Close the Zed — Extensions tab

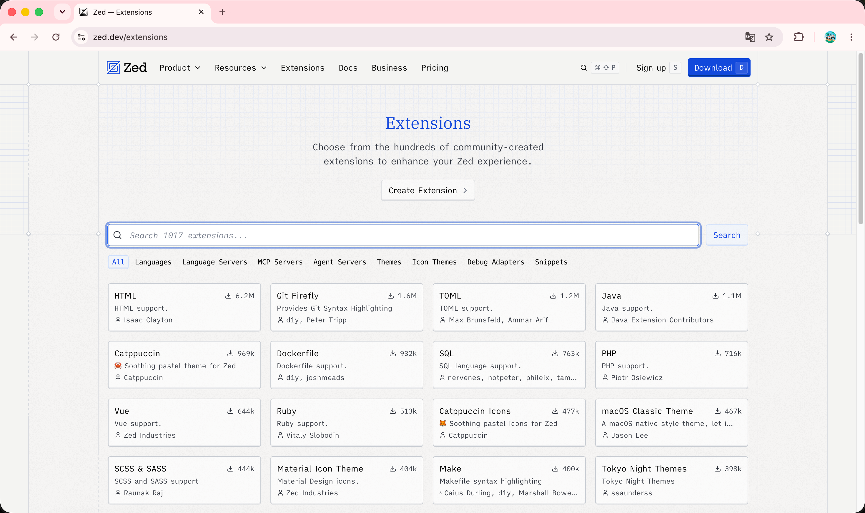201,12
